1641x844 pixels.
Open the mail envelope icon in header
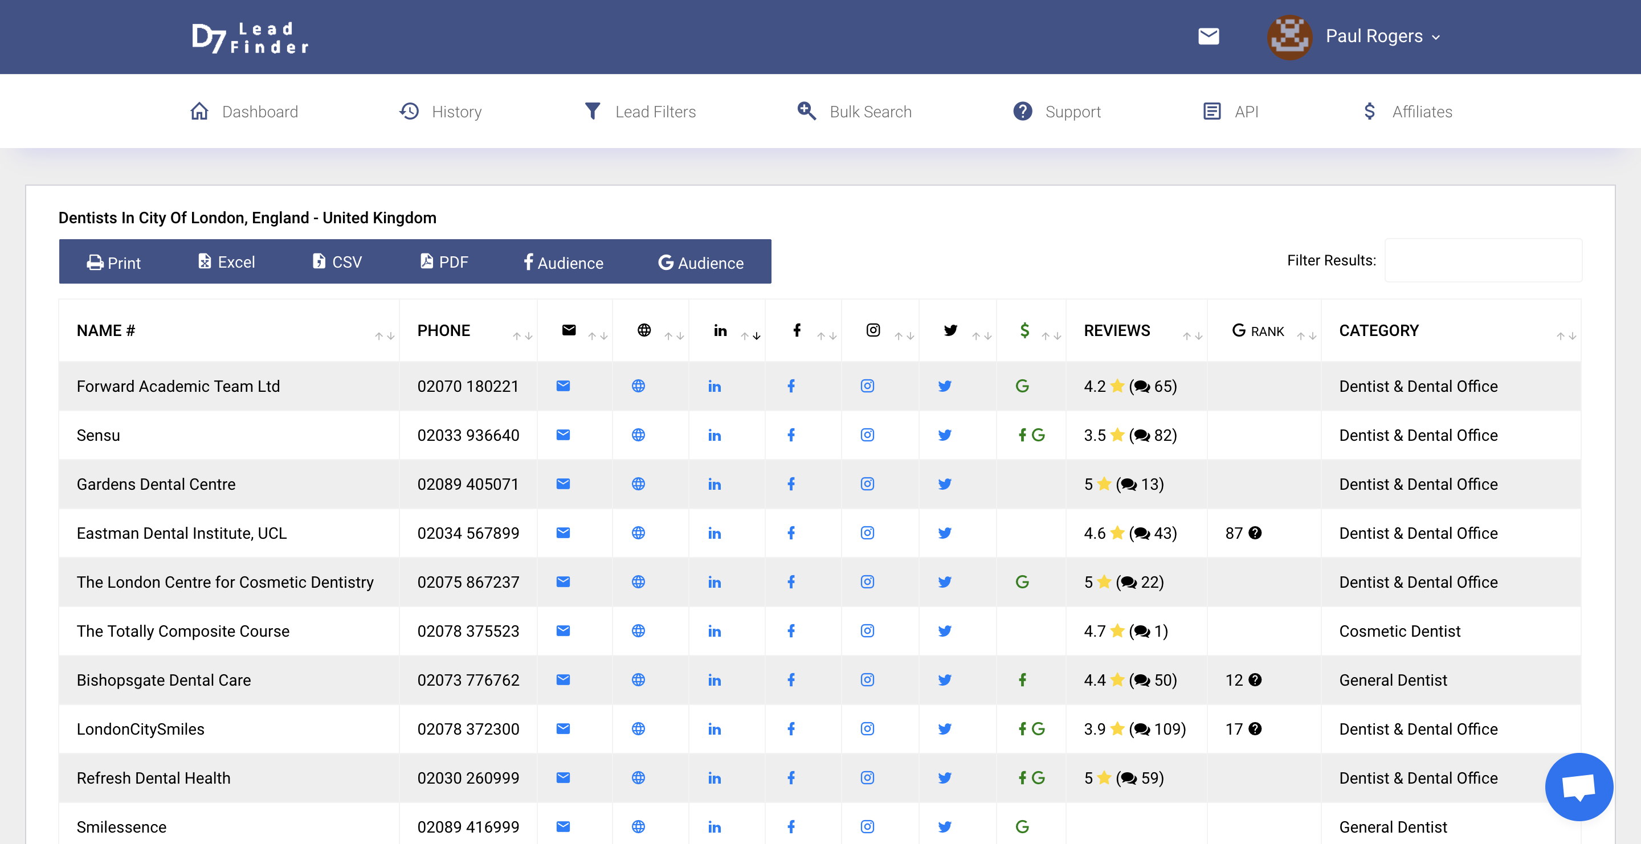1208,36
